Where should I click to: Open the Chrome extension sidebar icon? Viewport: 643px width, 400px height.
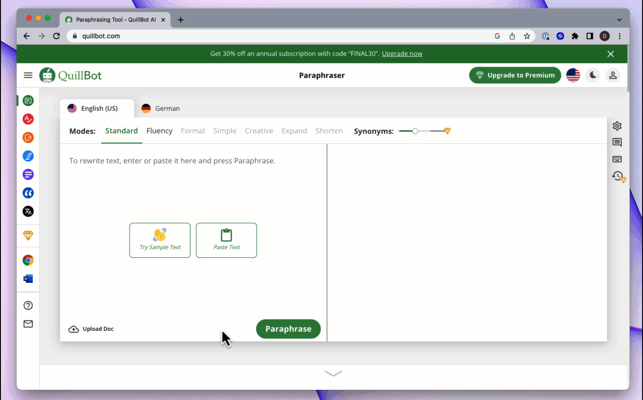(x=28, y=260)
